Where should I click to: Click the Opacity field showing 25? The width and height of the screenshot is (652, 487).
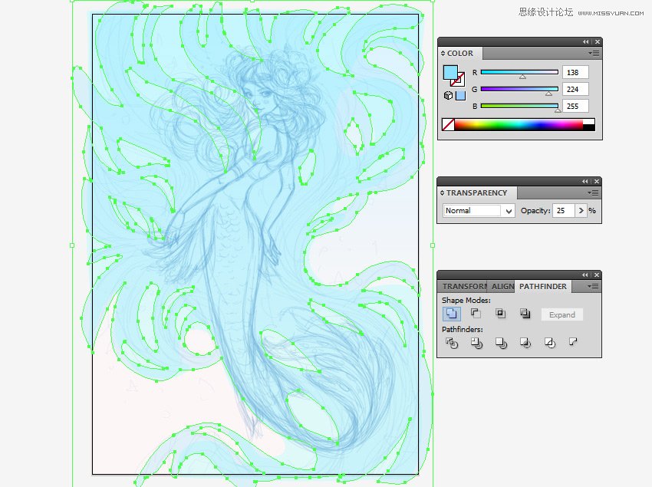[x=564, y=210]
